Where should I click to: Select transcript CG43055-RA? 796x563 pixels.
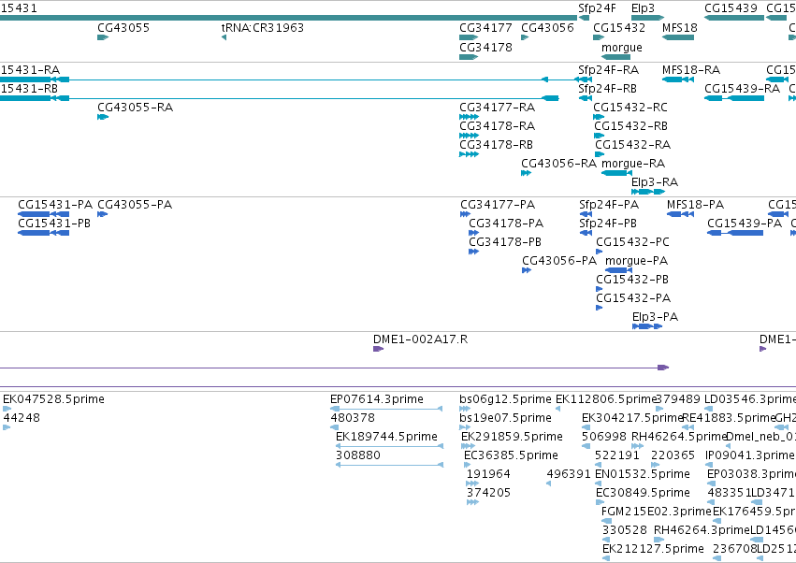click(x=135, y=108)
